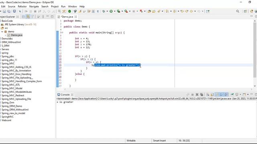Open the Refactor menu
The width and height of the screenshot is (257, 144).
coord(22,6)
